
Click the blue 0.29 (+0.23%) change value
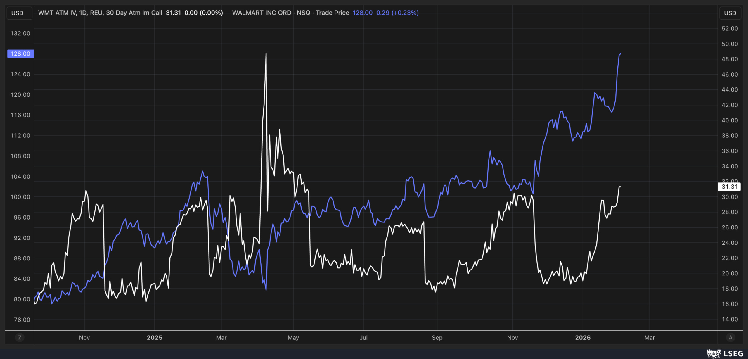(397, 13)
